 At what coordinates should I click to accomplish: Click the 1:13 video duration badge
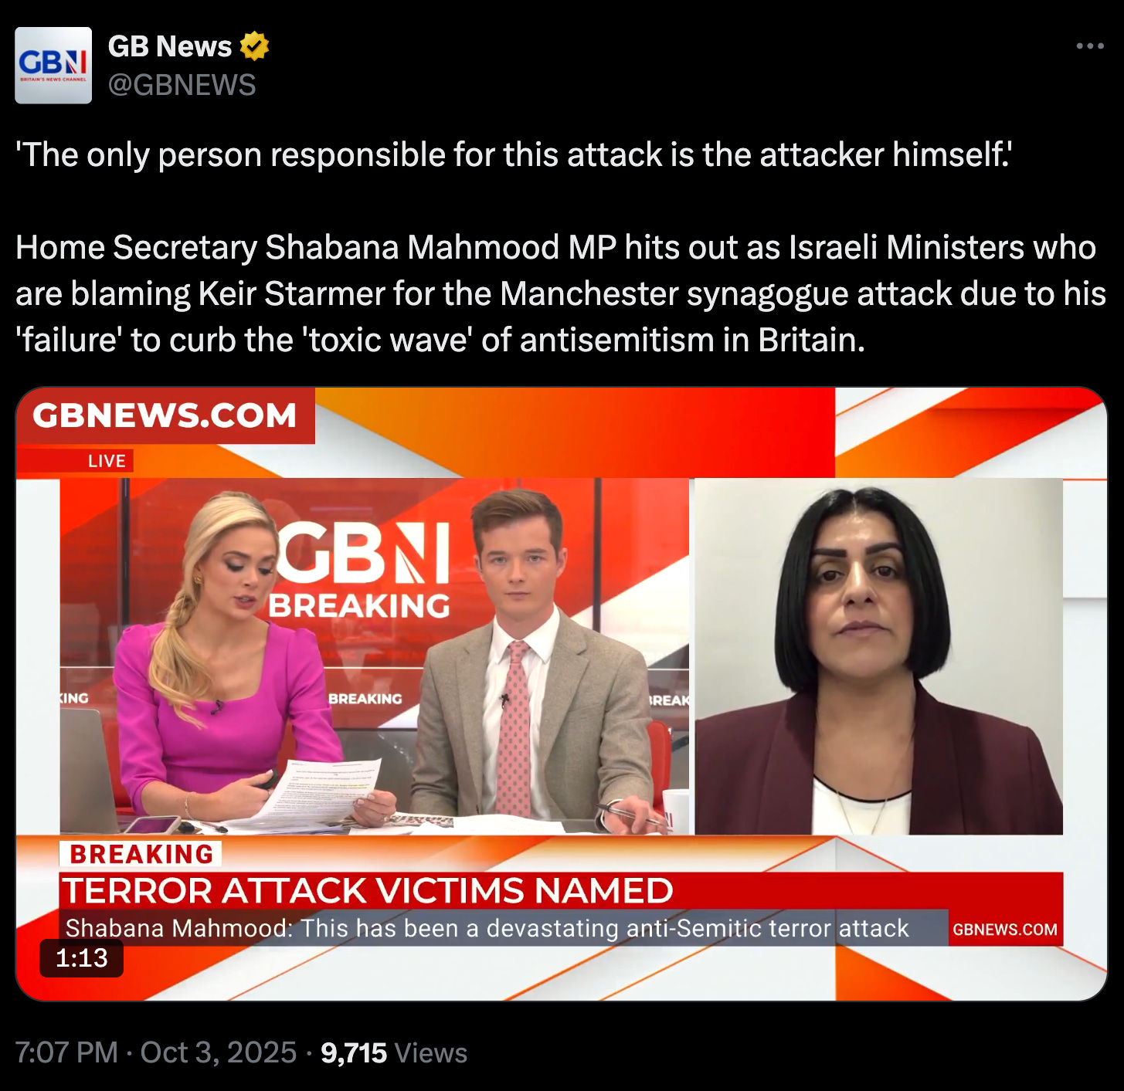click(81, 958)
